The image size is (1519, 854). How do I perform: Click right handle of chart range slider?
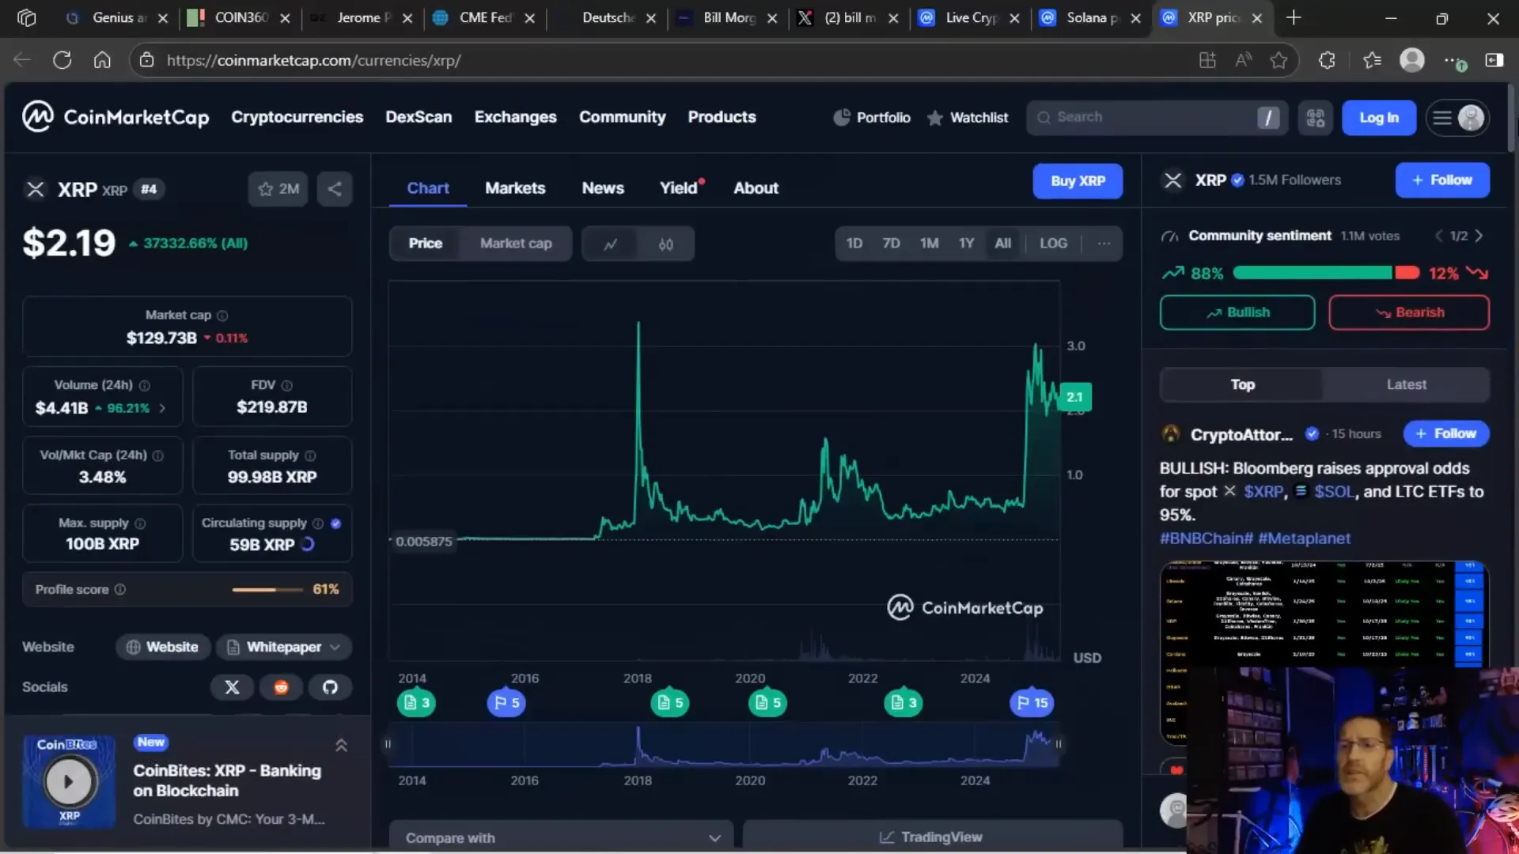click(1058, 744)
